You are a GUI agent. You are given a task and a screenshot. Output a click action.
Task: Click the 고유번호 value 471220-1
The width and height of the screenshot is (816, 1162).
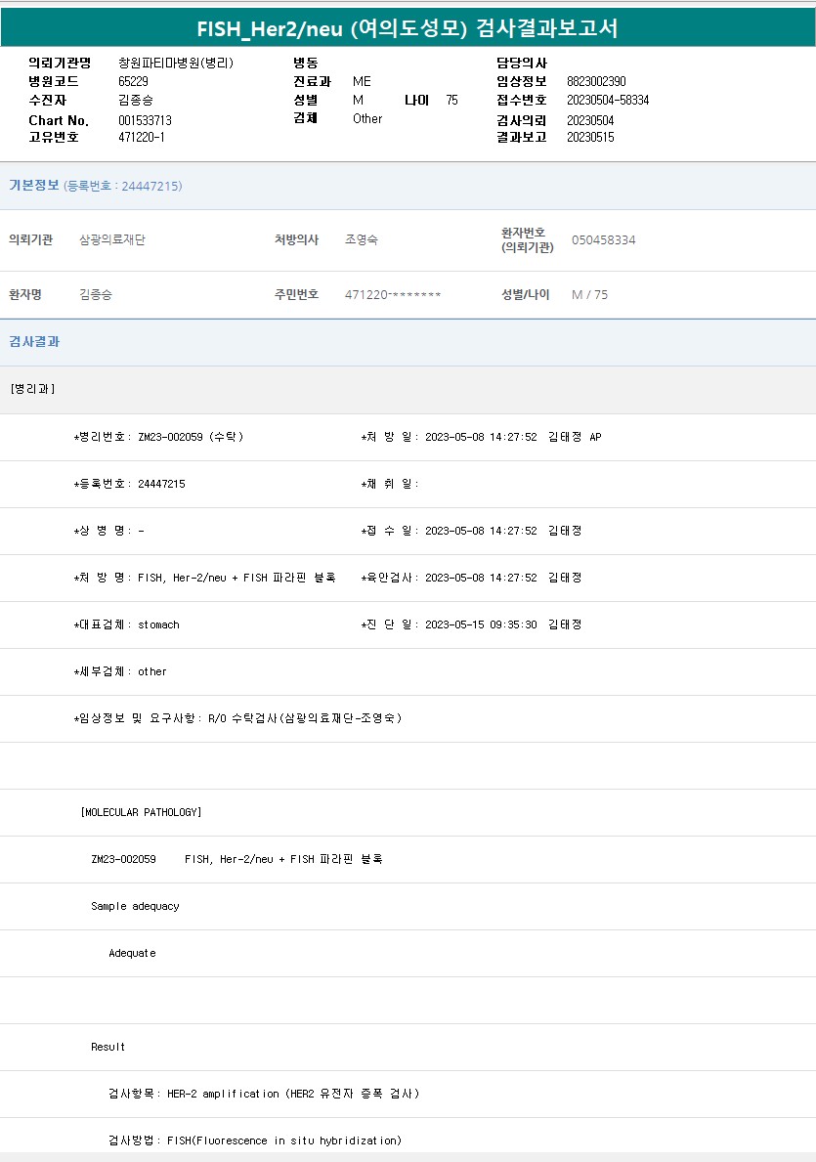(x=142, y=137)
